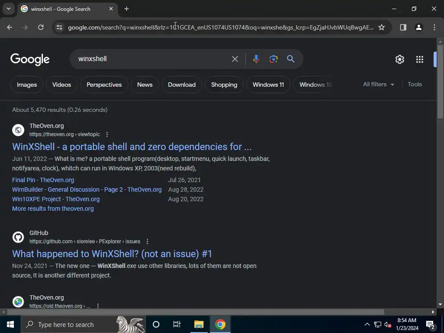This screenshot has height=333, width=444.
Task: Click the vertical page scrollbar thumb
Action: [440, 81]
